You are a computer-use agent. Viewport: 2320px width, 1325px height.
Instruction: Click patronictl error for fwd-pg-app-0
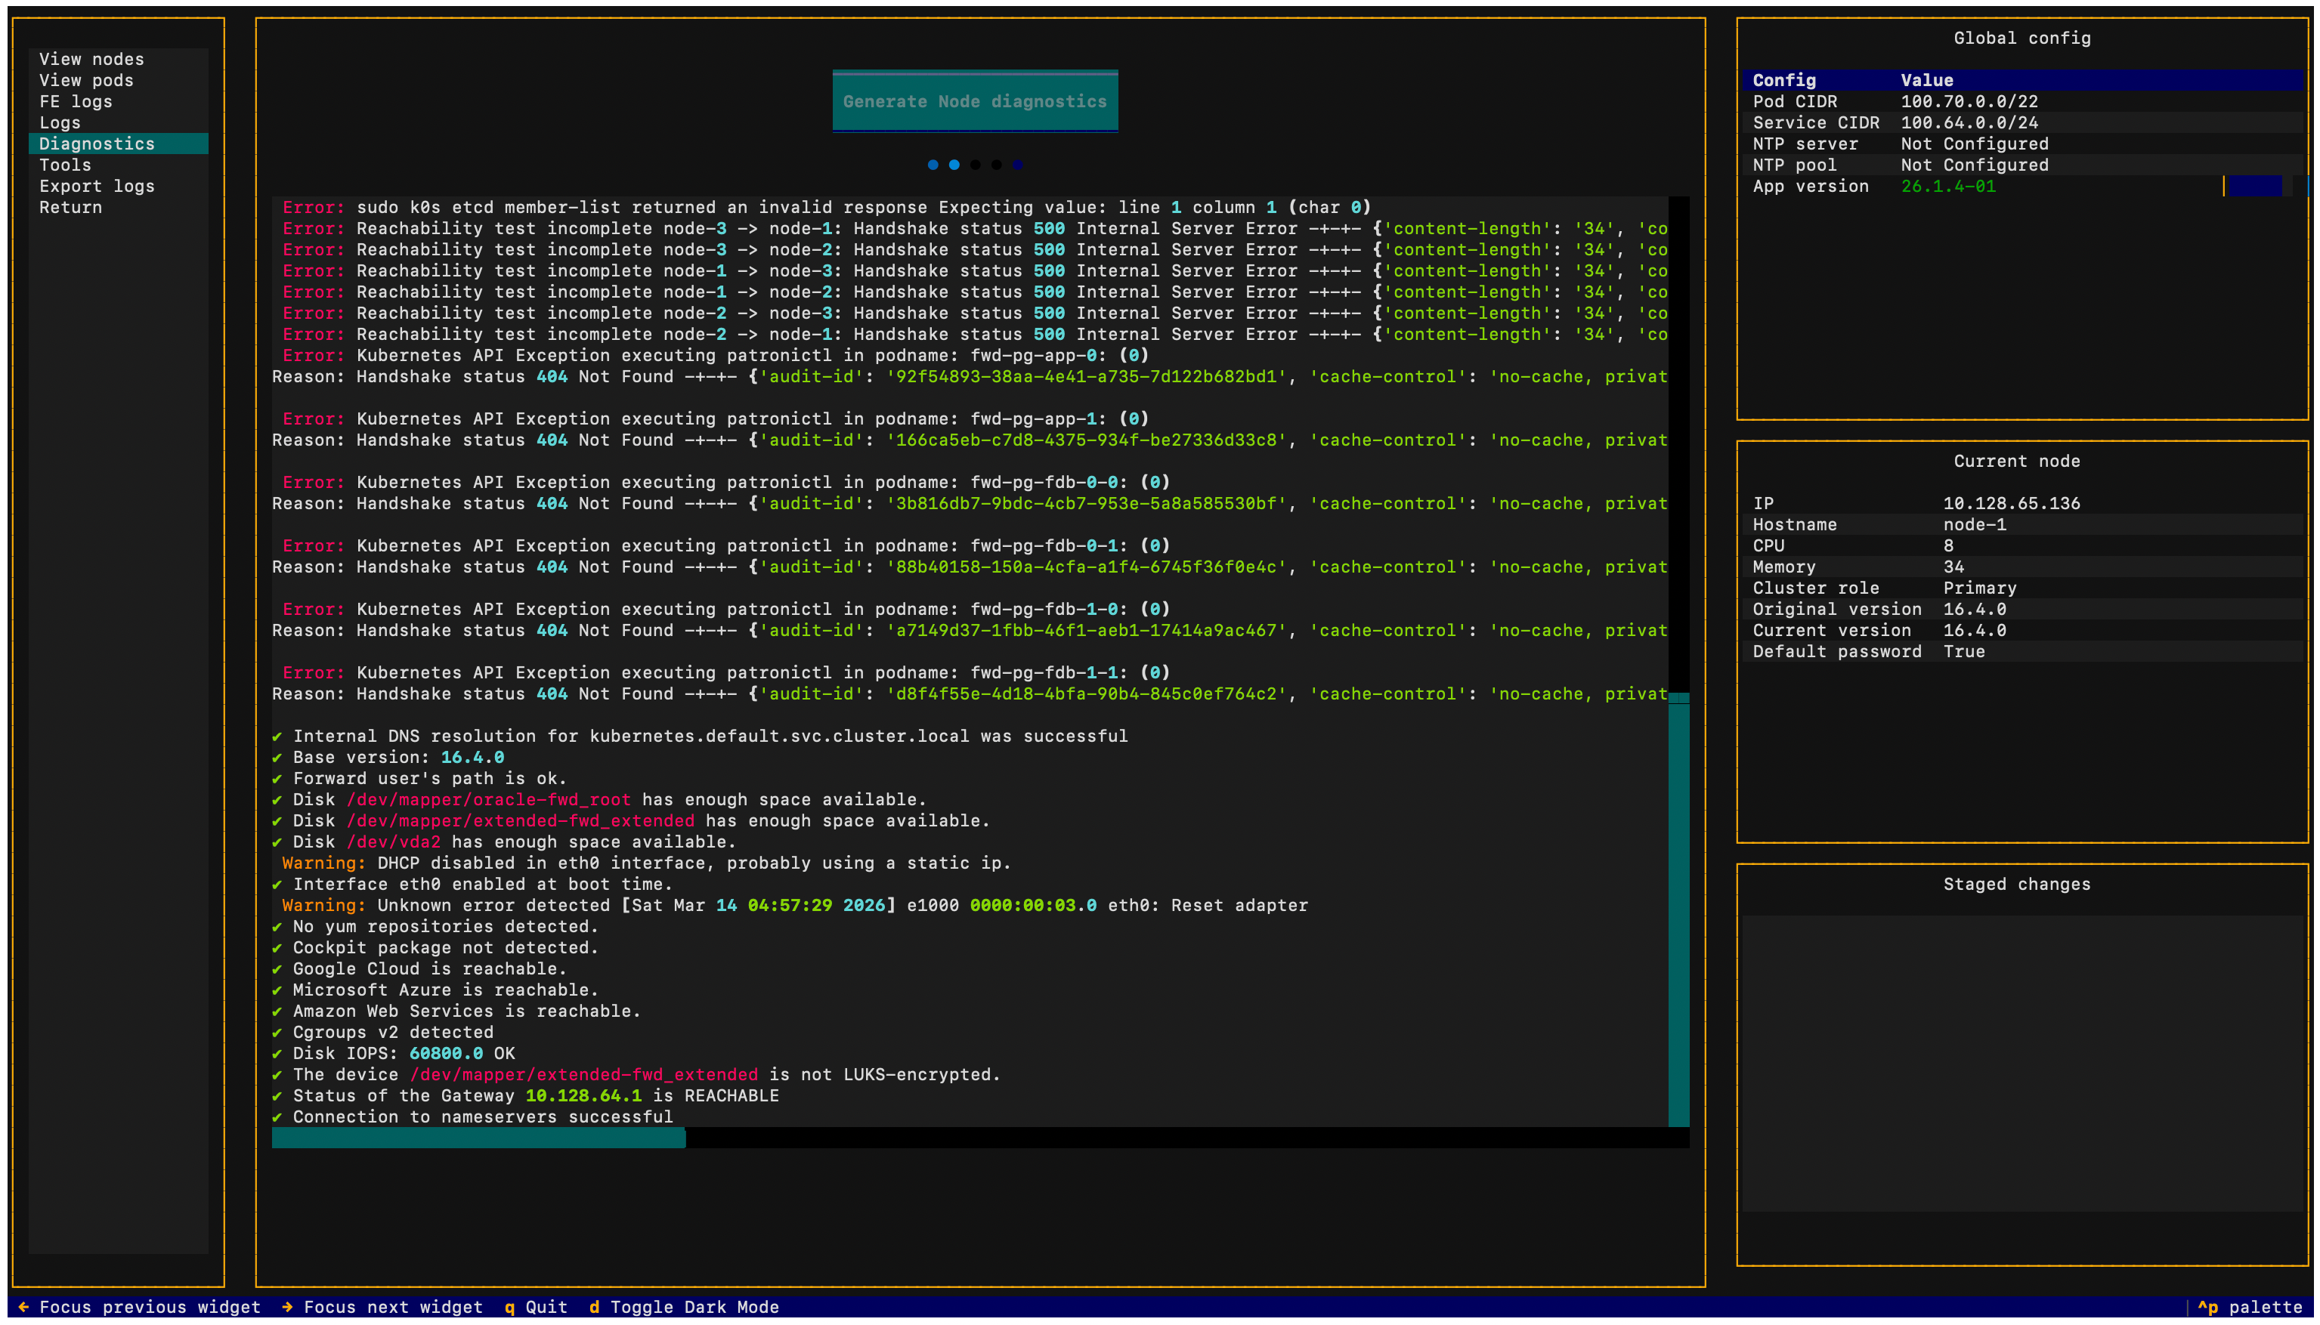tap(716, 355)
